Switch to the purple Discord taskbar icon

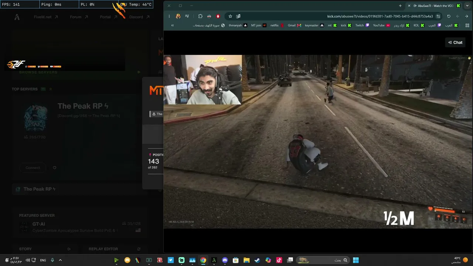click(x=225, y=260)
